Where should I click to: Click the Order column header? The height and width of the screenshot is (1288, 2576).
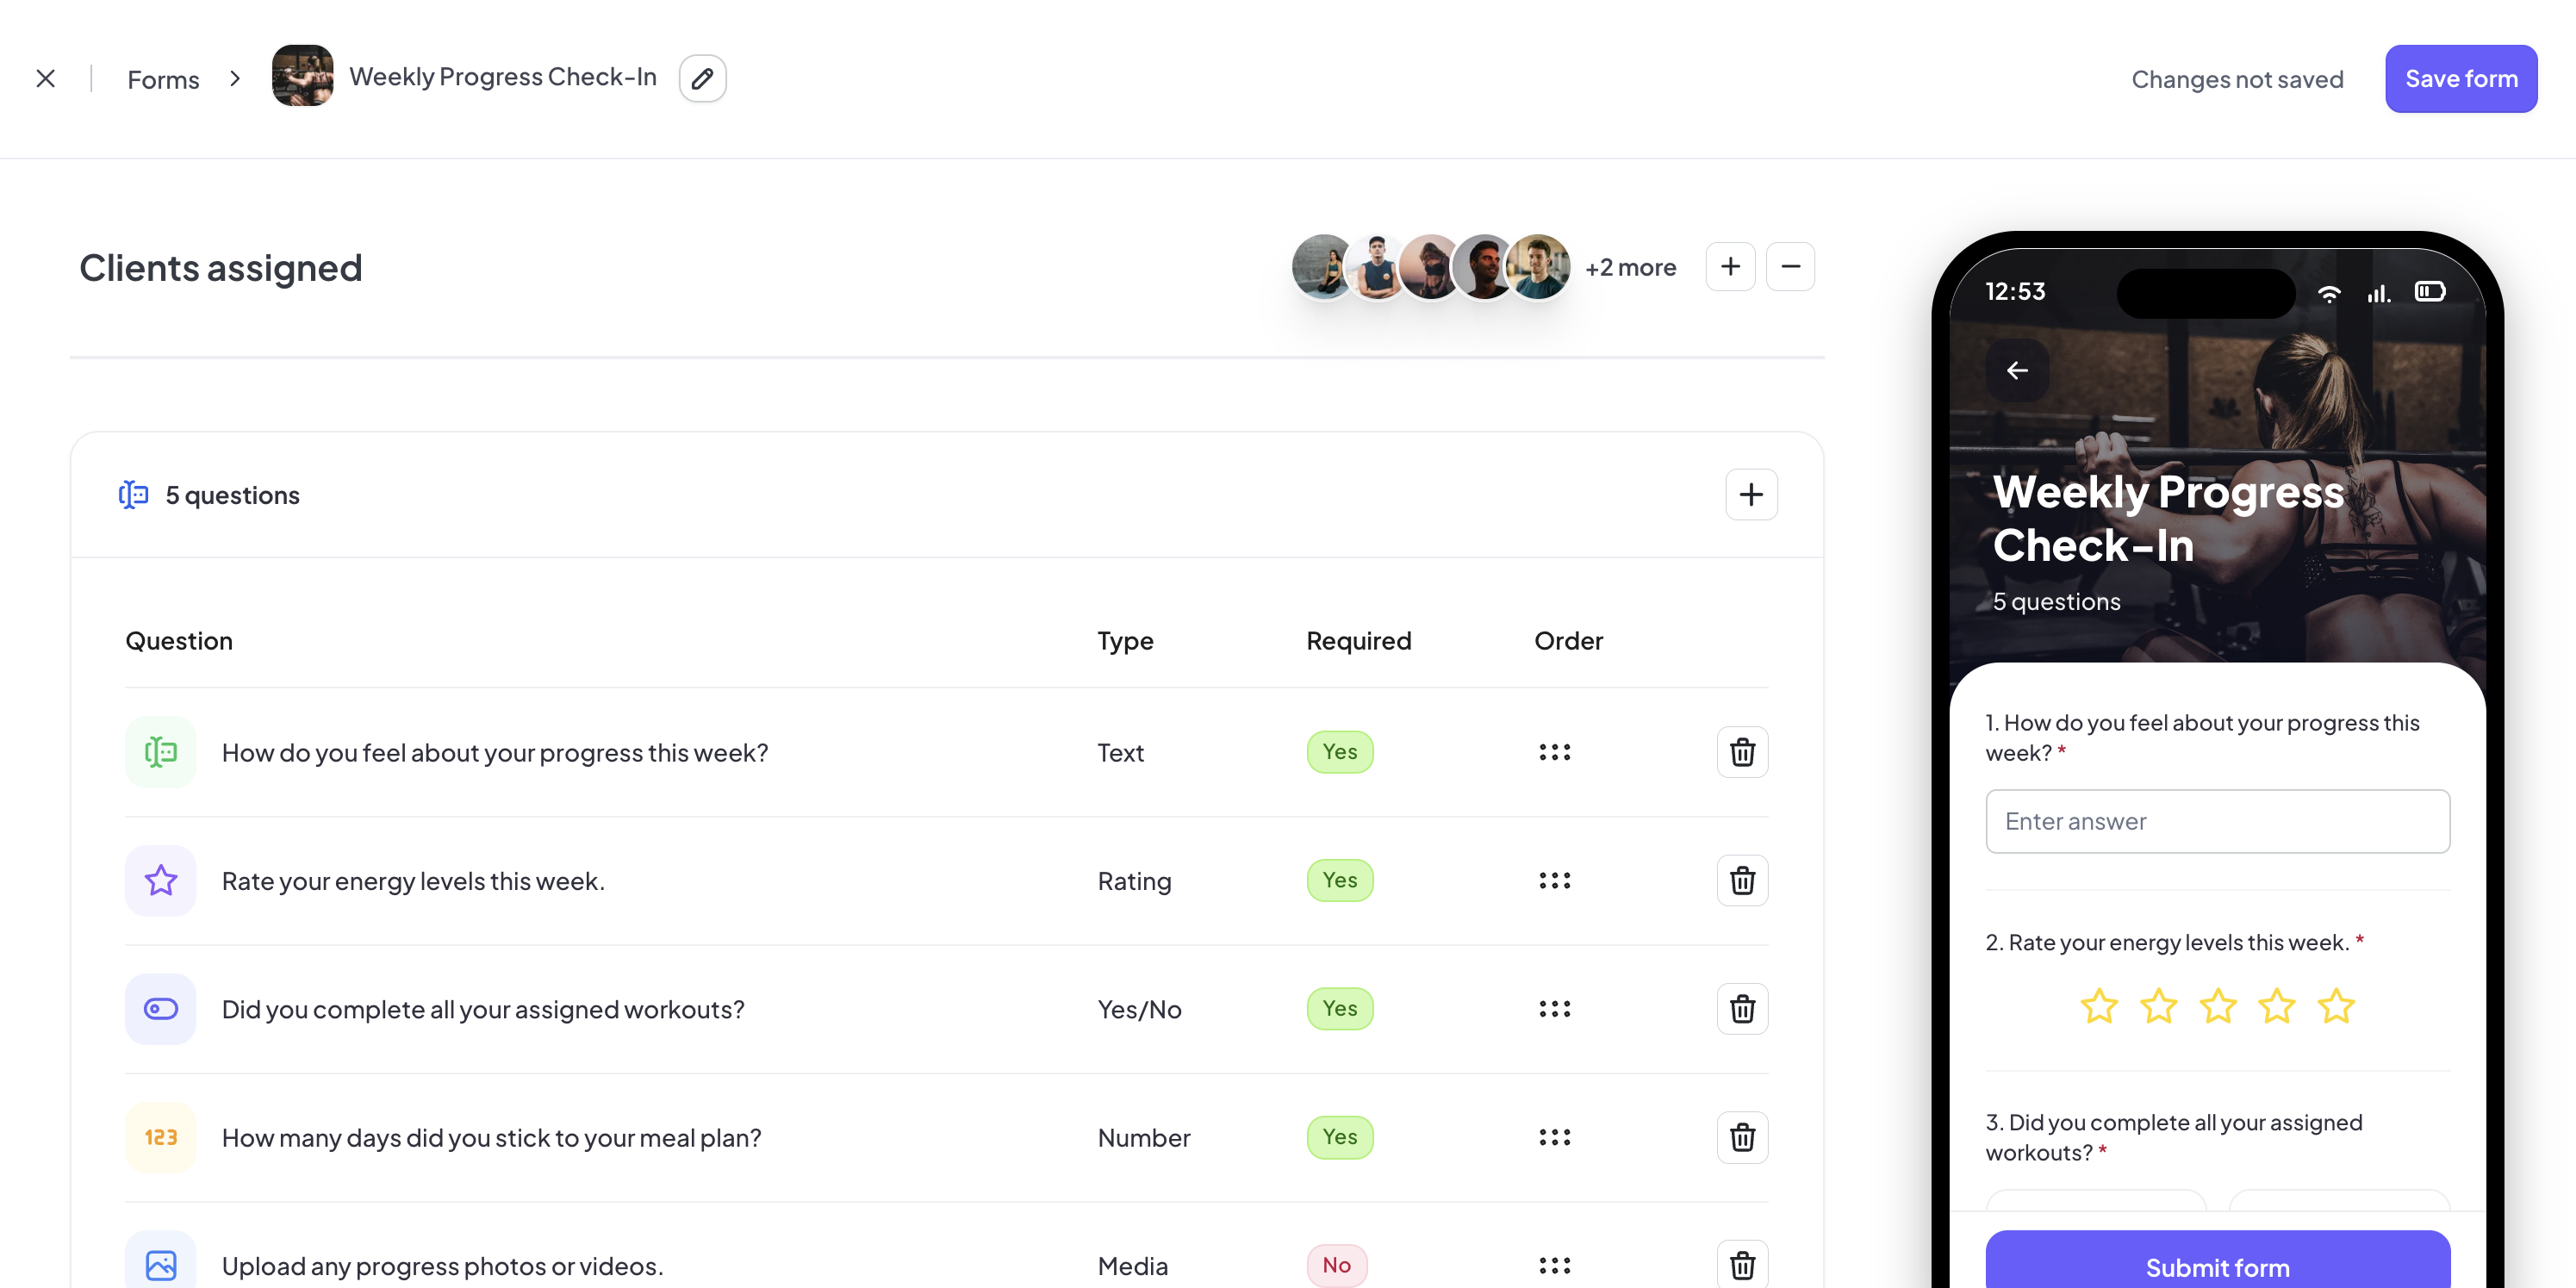(1568, 641)
